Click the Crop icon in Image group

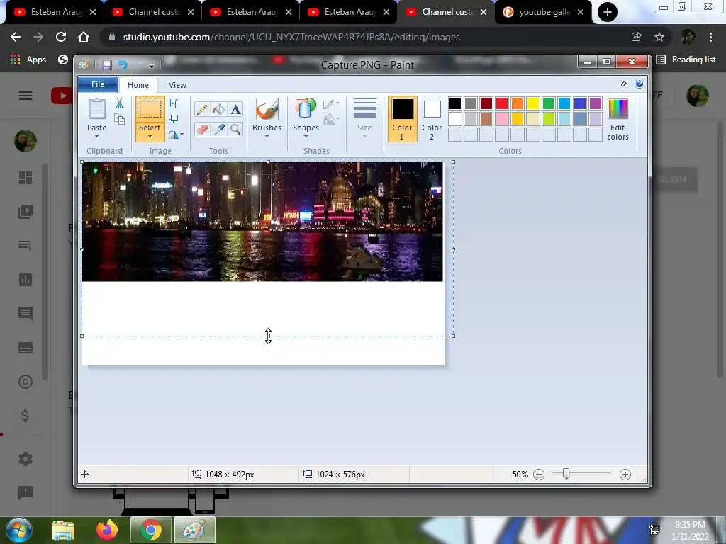pyautogui.click(x=174, y=103)
